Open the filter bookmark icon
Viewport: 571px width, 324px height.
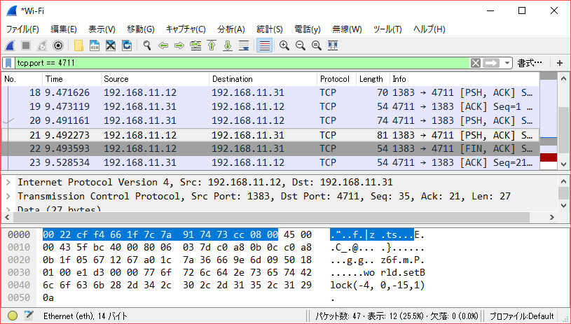pyautogui.click(x=8, y=63)
